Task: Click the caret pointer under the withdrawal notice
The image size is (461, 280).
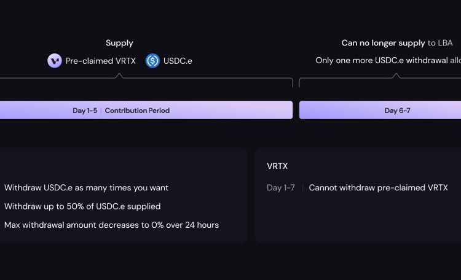Action: pyautogui.click(x=396, y=76)
